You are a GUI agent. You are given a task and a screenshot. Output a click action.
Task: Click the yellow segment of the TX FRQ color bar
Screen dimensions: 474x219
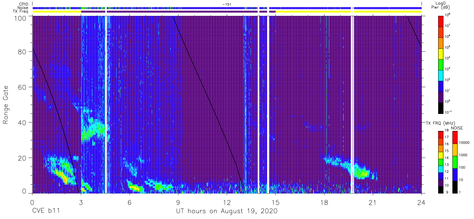click(441, 155)
